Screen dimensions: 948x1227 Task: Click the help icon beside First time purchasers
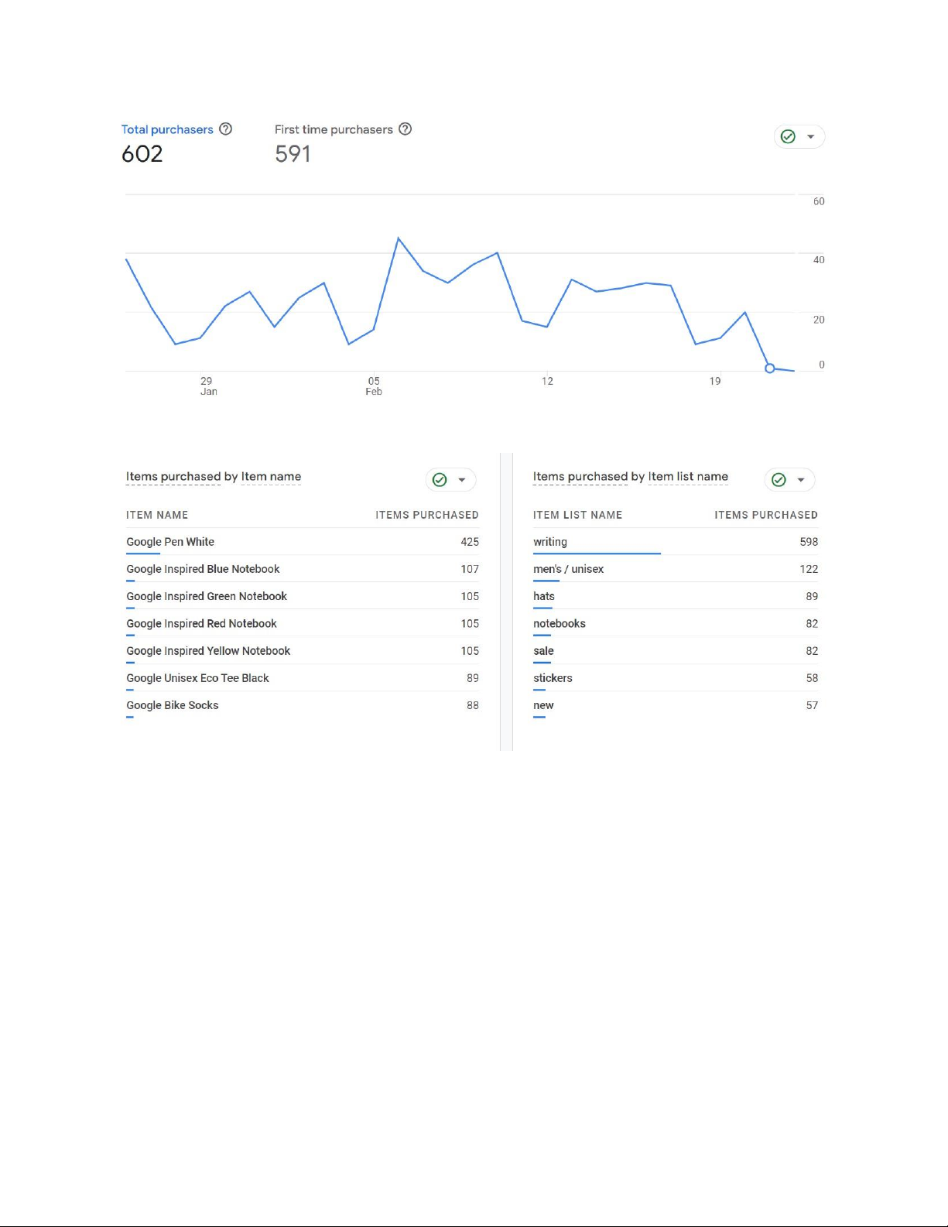(x=405, y=129)
